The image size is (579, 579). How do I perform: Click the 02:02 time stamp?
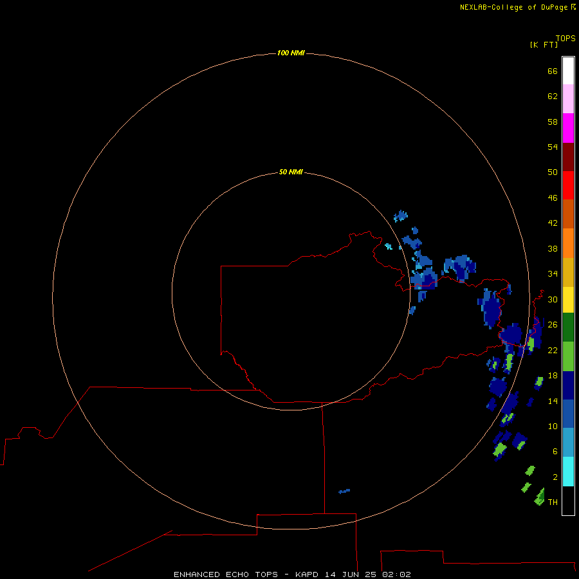[396, 574]
